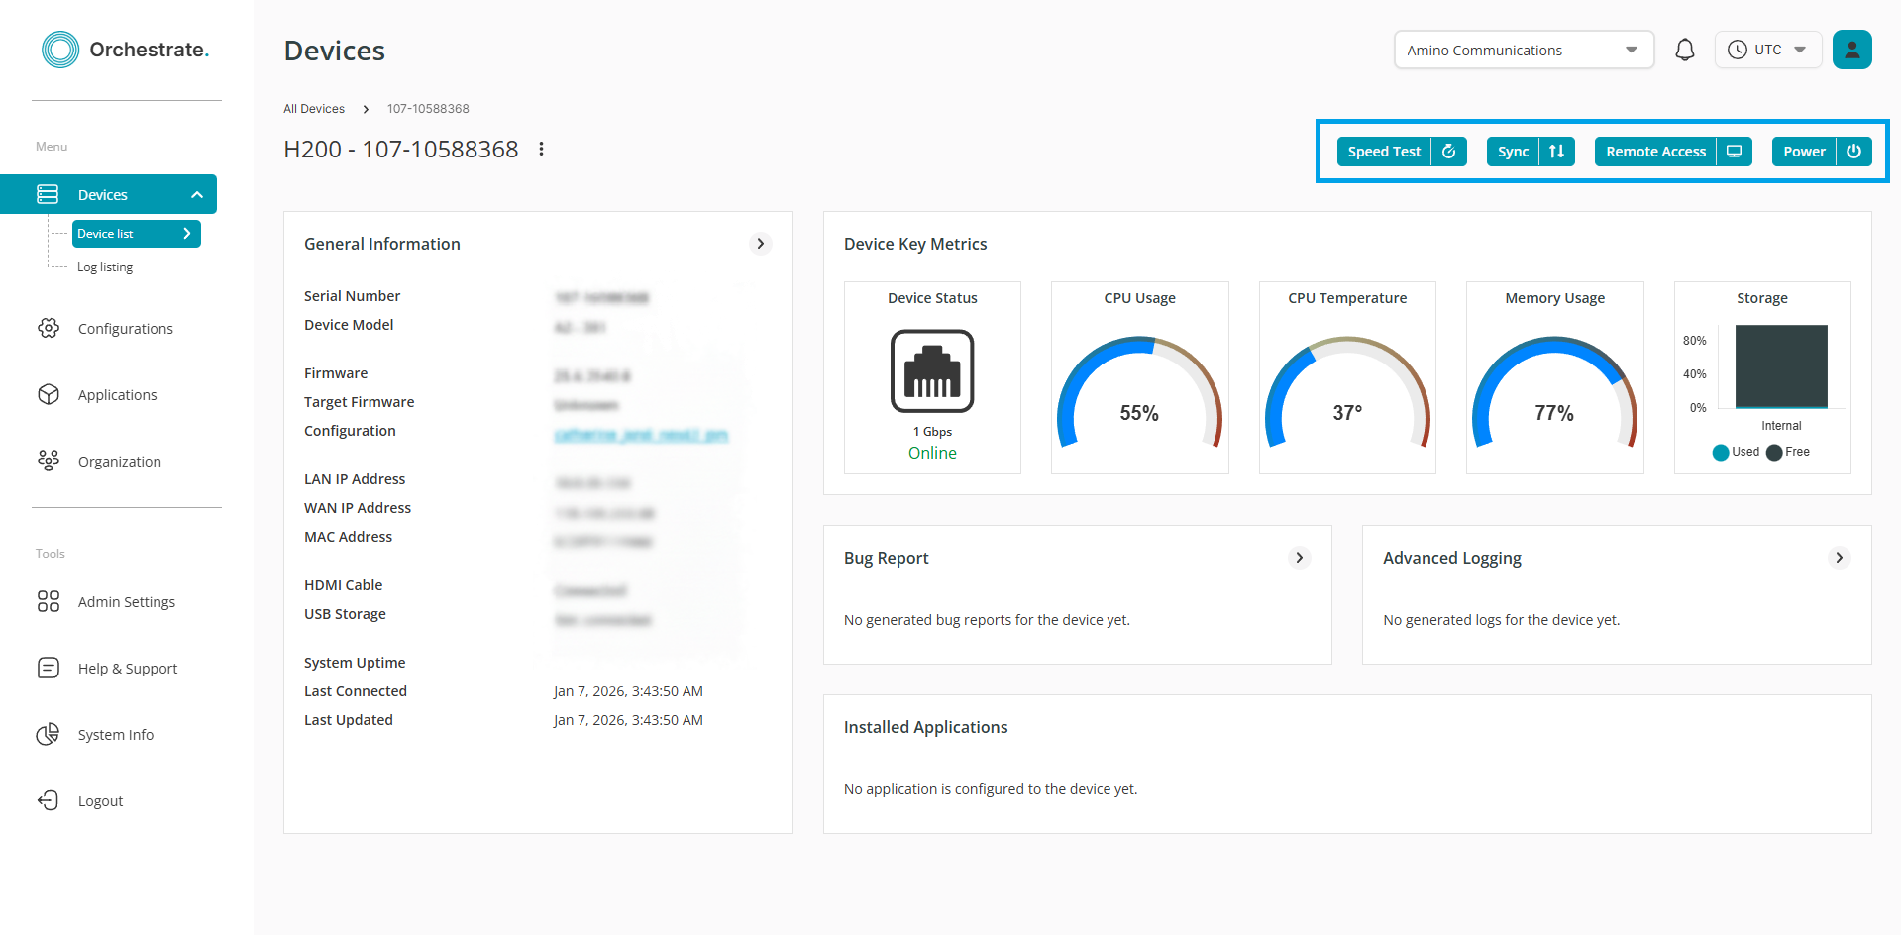Click the Speed Test gauge icon
Viewport: 1901px width, 935px height.
point(1448,152)
